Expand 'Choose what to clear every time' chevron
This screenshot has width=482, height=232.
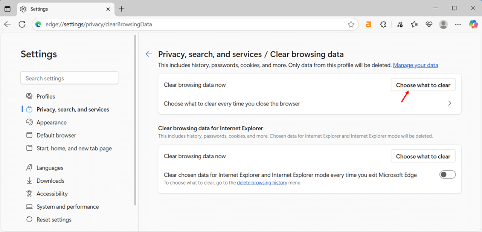450,103
